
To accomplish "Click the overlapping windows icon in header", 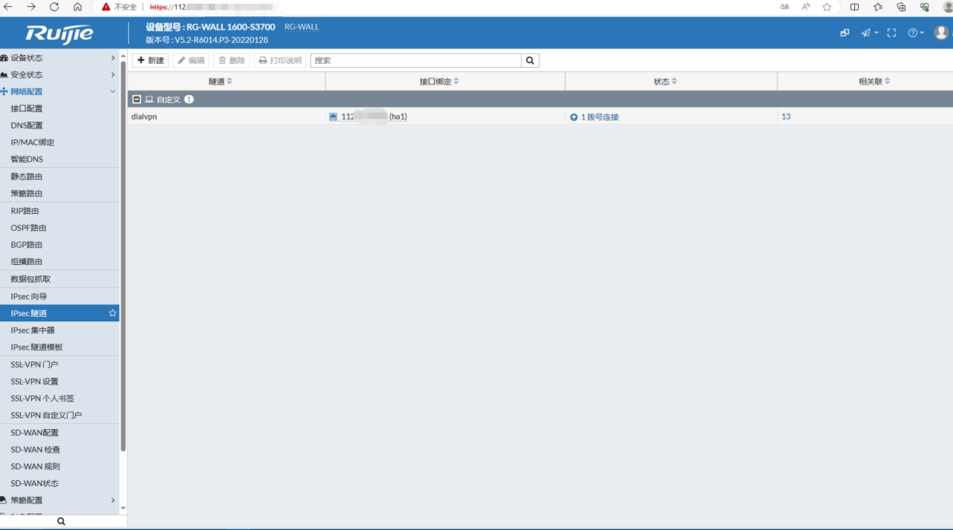I will tap(845, 33).
